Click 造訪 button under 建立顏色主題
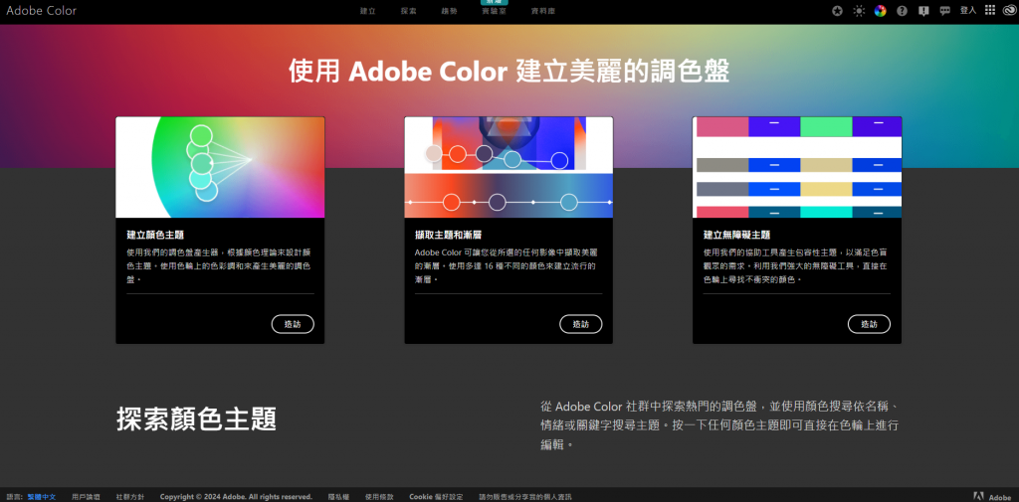The width and height of the screenshot is (1019, 502). click(x=293, y=324)
